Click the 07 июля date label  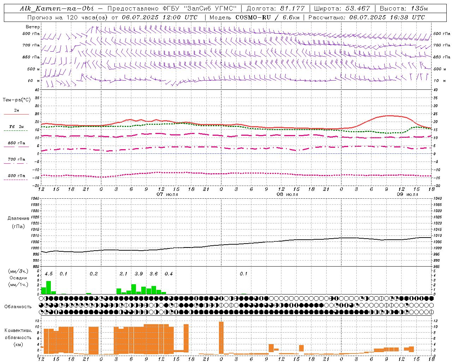[x=167, y=194]
